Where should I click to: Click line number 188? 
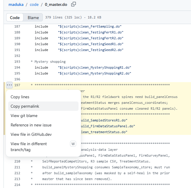tap(17, 32)
